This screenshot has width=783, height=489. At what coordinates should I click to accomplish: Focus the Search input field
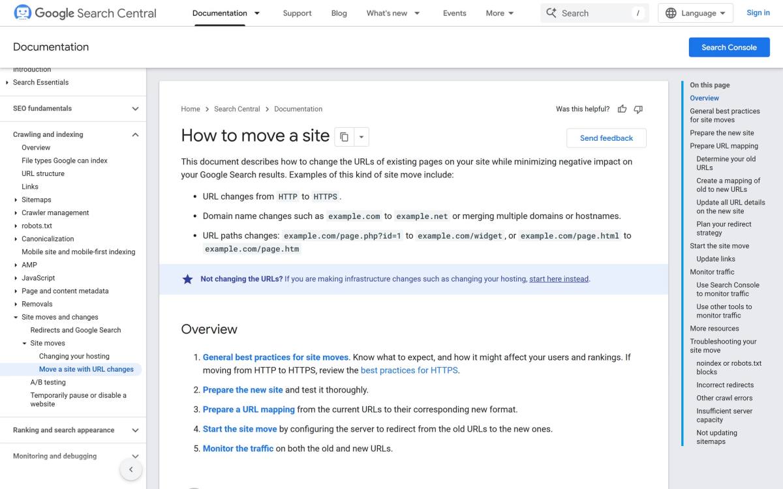pyautogui.click(x=594, y=13)
